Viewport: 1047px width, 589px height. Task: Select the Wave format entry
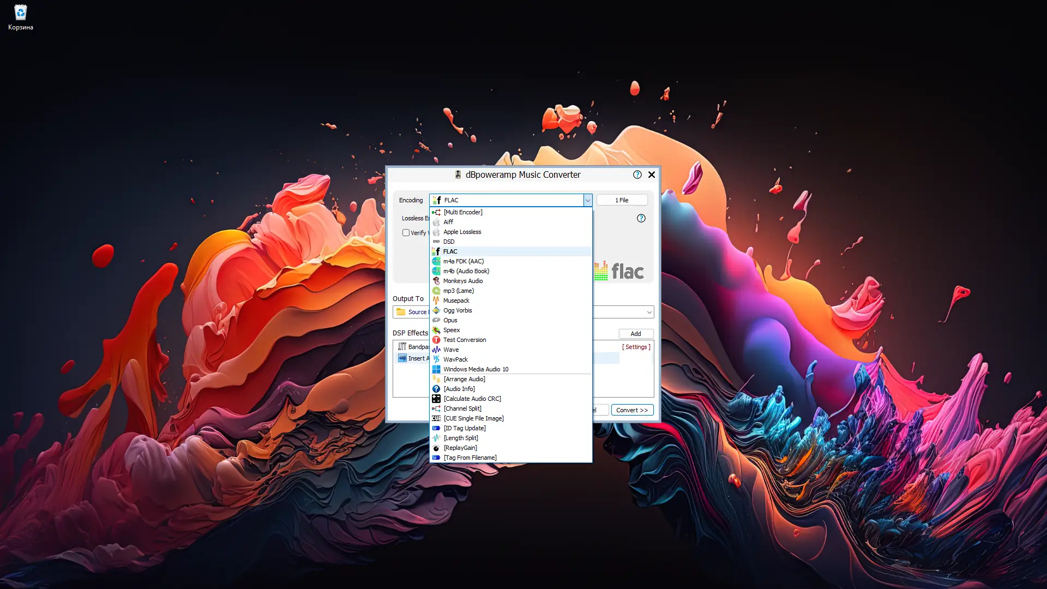pos(451,350)
